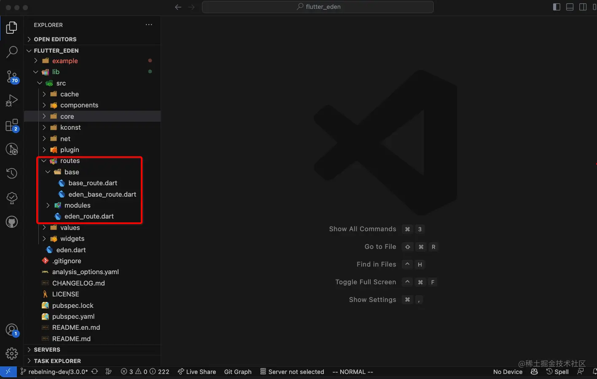Open the Extensions view icon

point(12,125)
